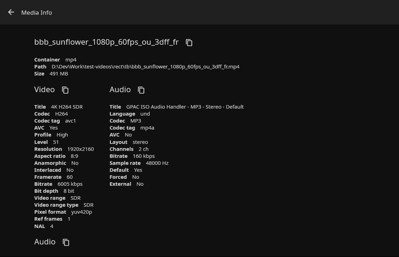Click the 6005 kbps video bitrate
This screenshot has width=399, height=257.
pyautogui.click(x=70, y=184)
